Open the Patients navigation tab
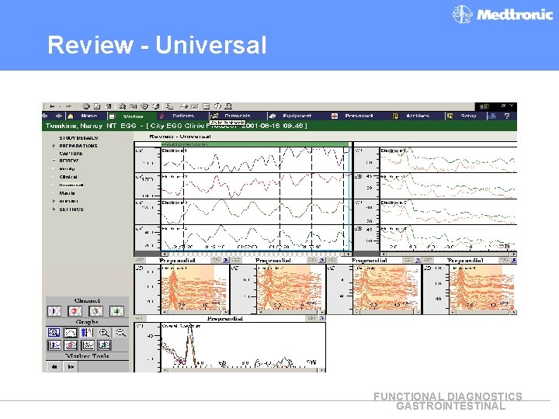 click(183, 116)
